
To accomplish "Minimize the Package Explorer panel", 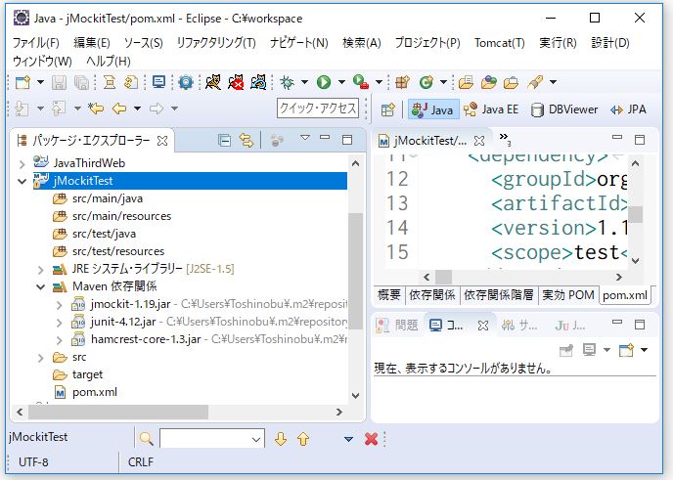I will [x=326, y=138].
